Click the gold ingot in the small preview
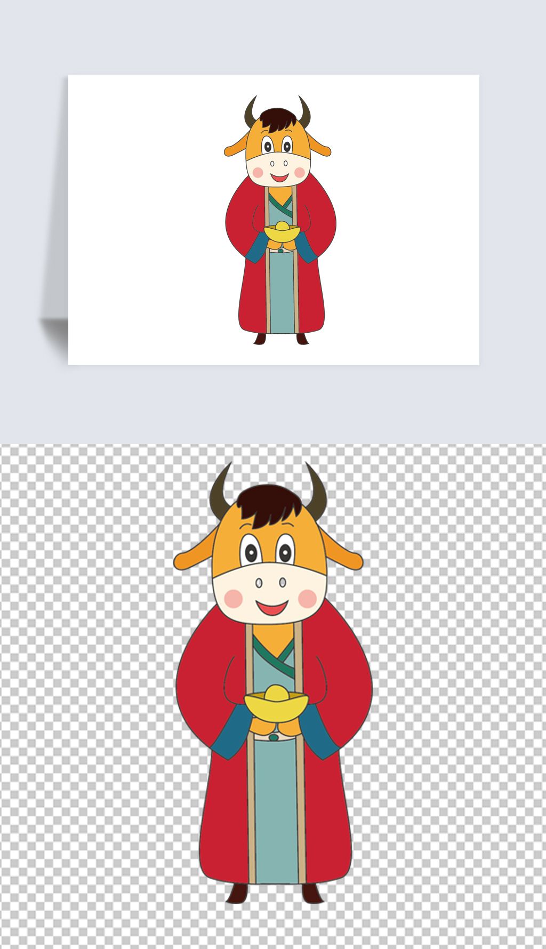The width and height of the screenshot is (546, 949). (282, 234)
